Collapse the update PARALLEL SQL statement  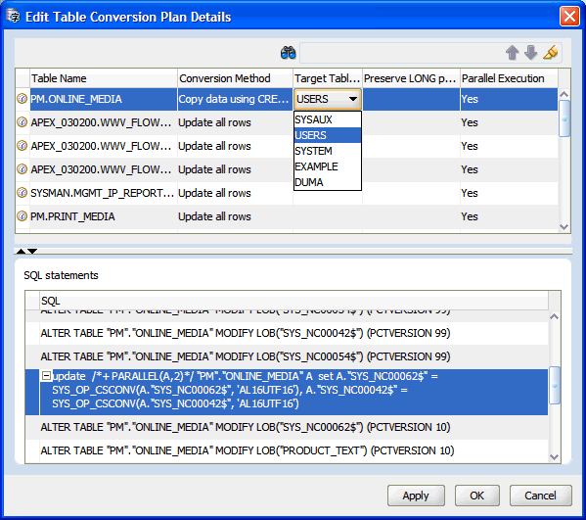[46, 376]
